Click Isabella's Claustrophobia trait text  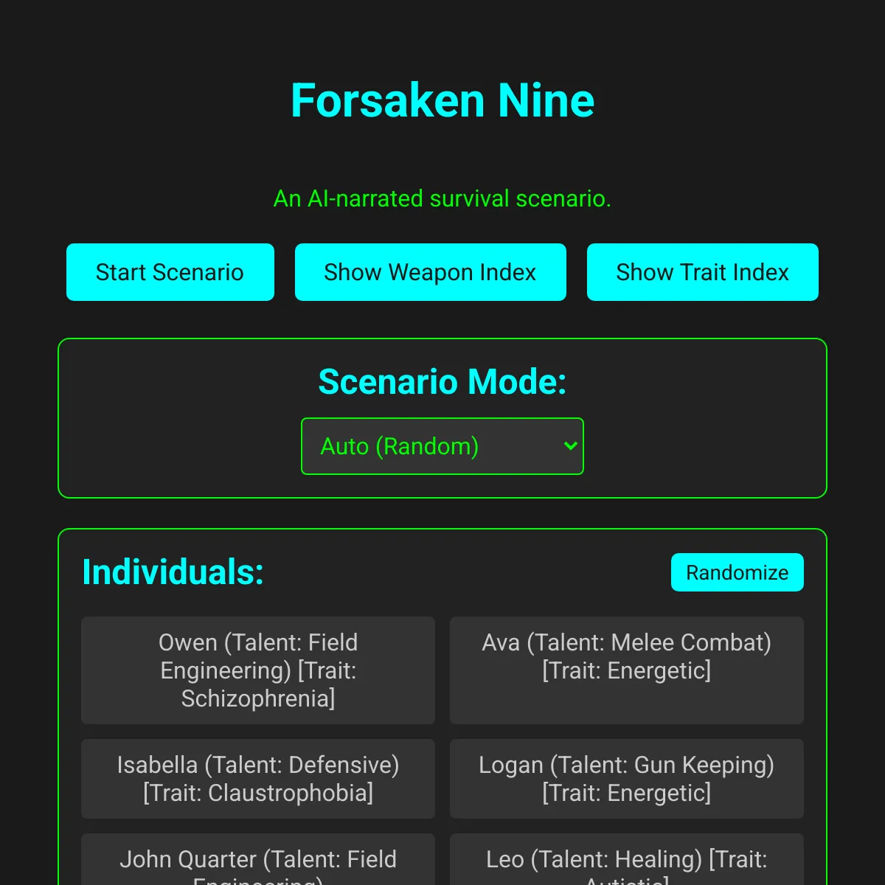pos(258,793)
